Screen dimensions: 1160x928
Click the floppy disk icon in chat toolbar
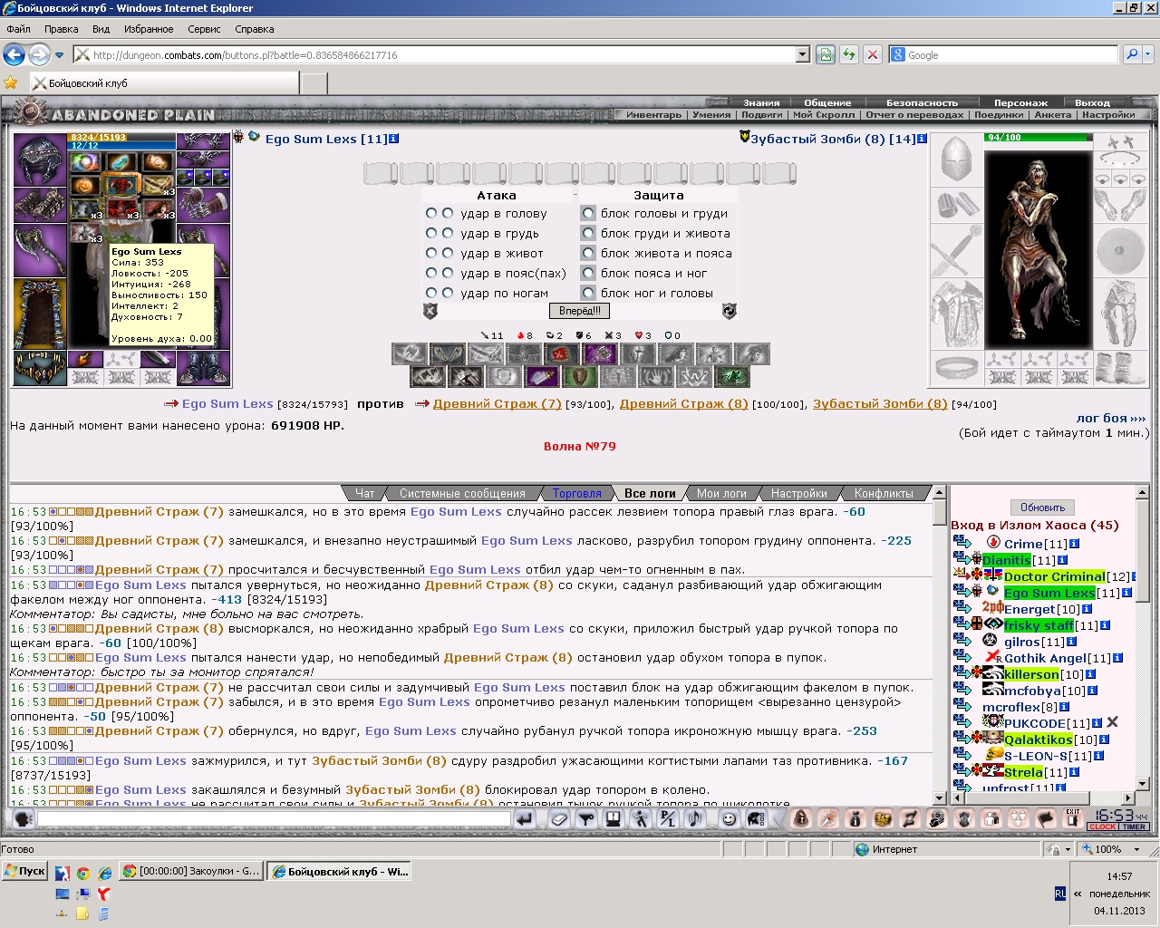[614, 819]
